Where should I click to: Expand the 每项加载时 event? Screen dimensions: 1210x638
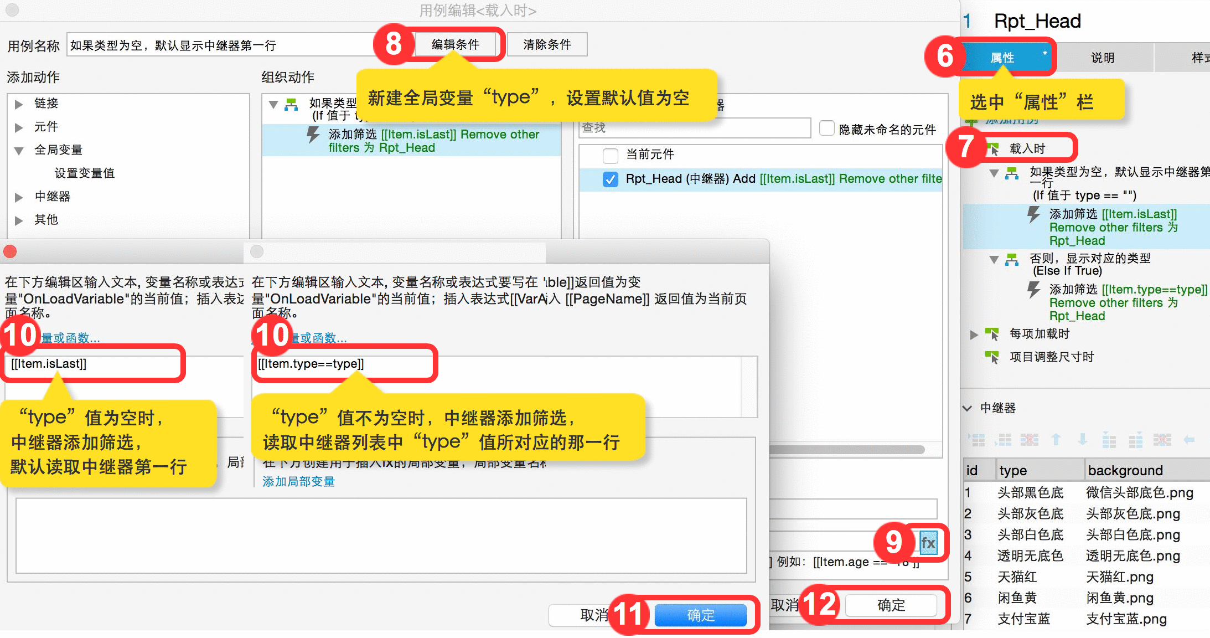[974, 335]
